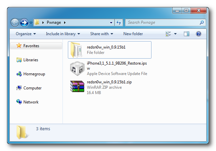Refresh the Pwnage folder view
Screen dimensions: 216x151
pyautogui.click(x=119, y=22)
